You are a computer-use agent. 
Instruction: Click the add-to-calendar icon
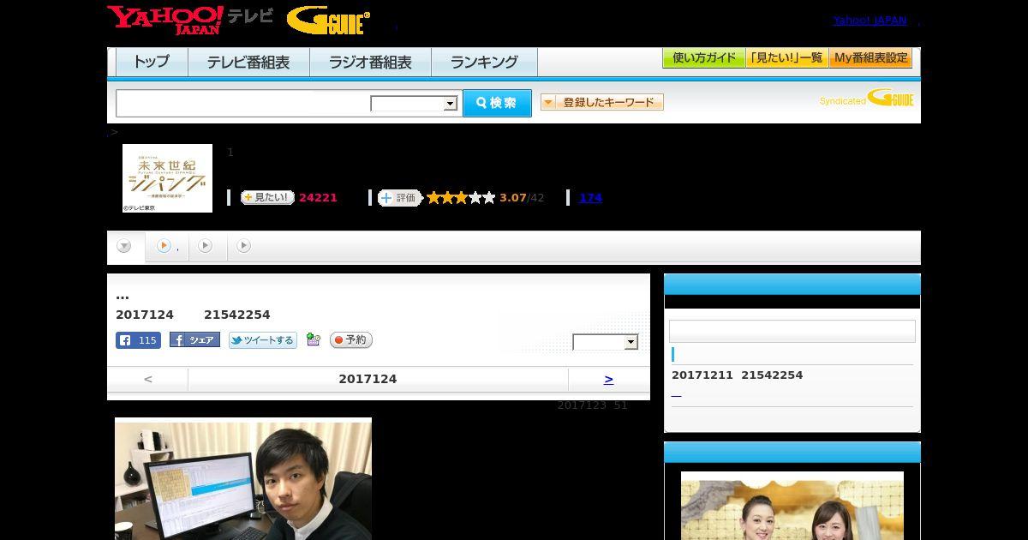pos(314,339)
